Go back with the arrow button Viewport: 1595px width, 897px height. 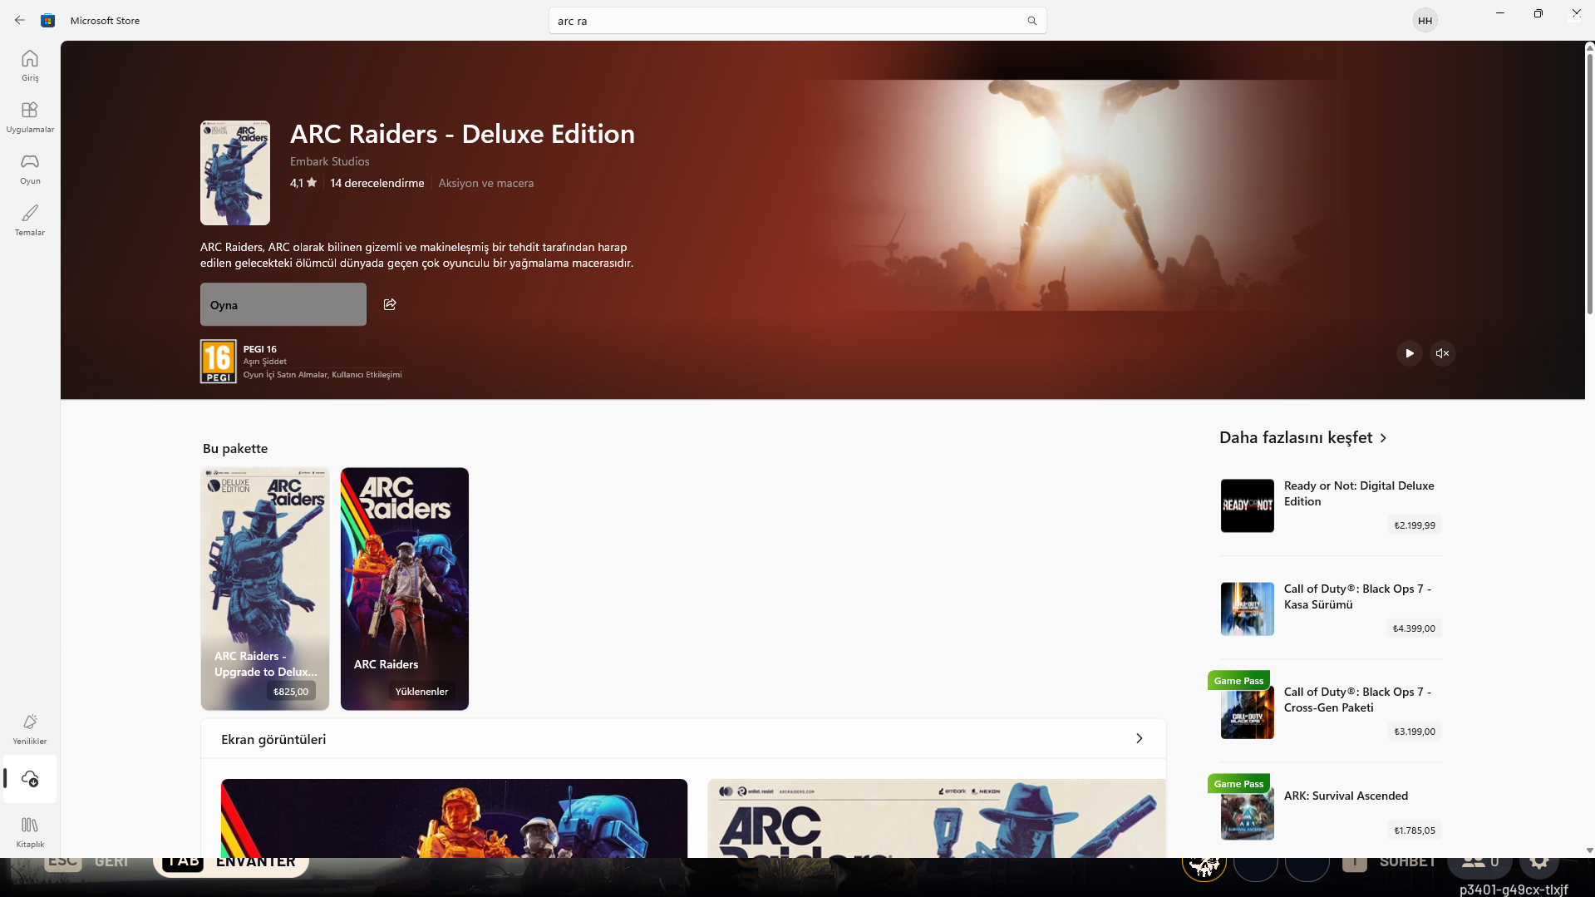(20, 20)
